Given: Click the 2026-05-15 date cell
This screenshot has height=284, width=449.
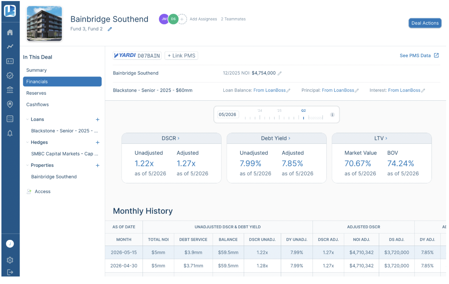Looking at the screenshot, I should [124, 252].
